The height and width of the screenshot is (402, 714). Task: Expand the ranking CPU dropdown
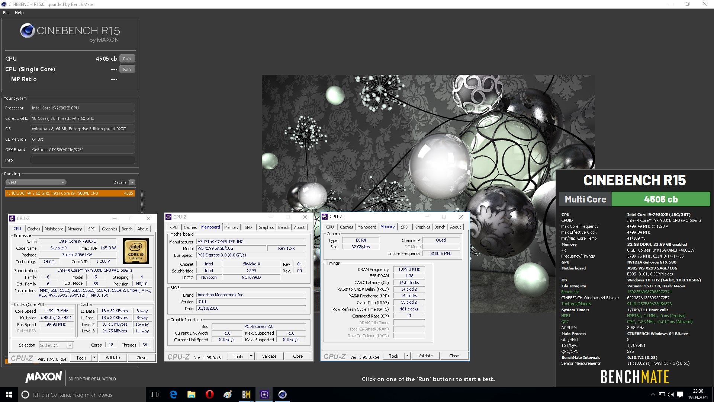coord(36,182)
